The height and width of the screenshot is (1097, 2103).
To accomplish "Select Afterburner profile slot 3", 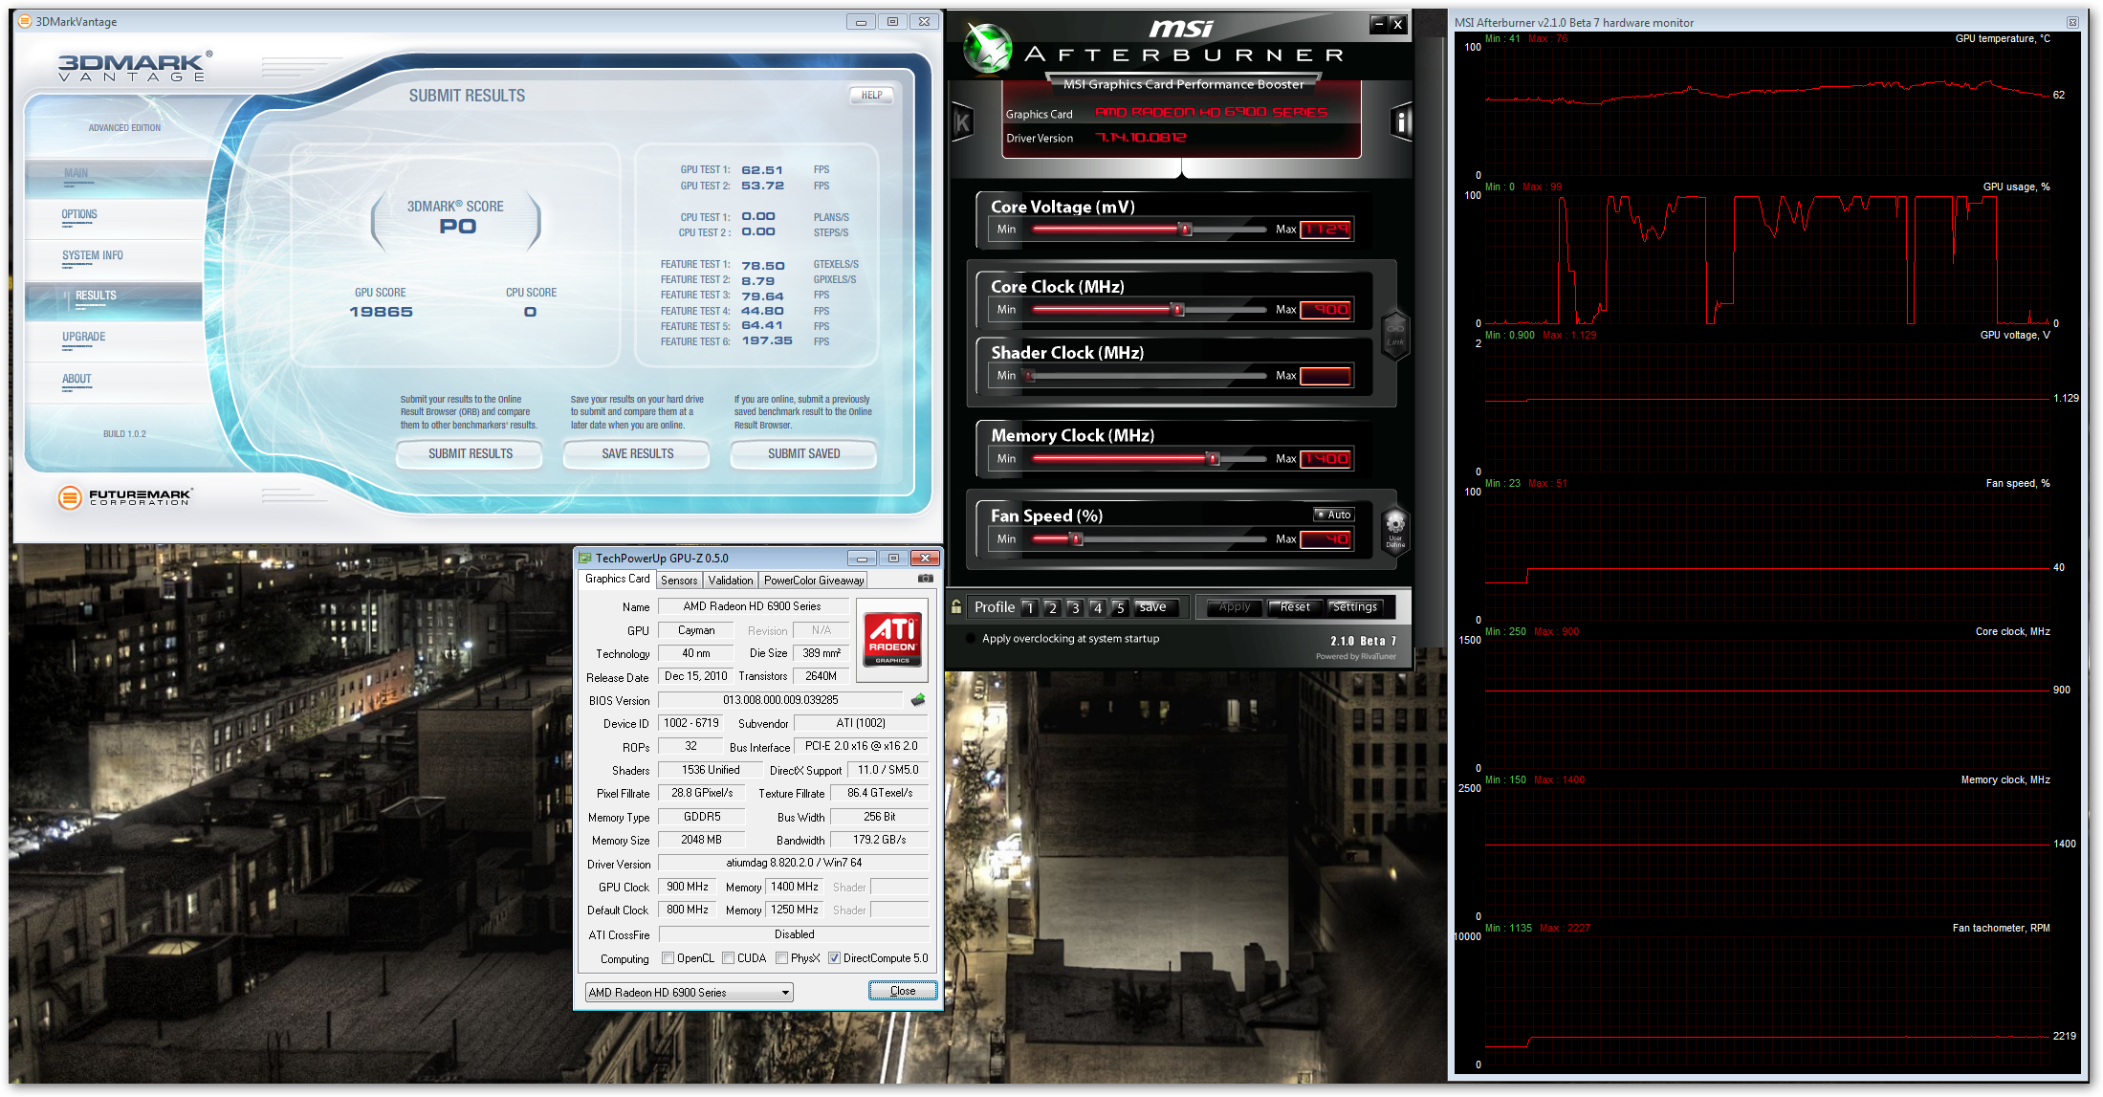I will pyautogui.click(x=1075, y=607).
